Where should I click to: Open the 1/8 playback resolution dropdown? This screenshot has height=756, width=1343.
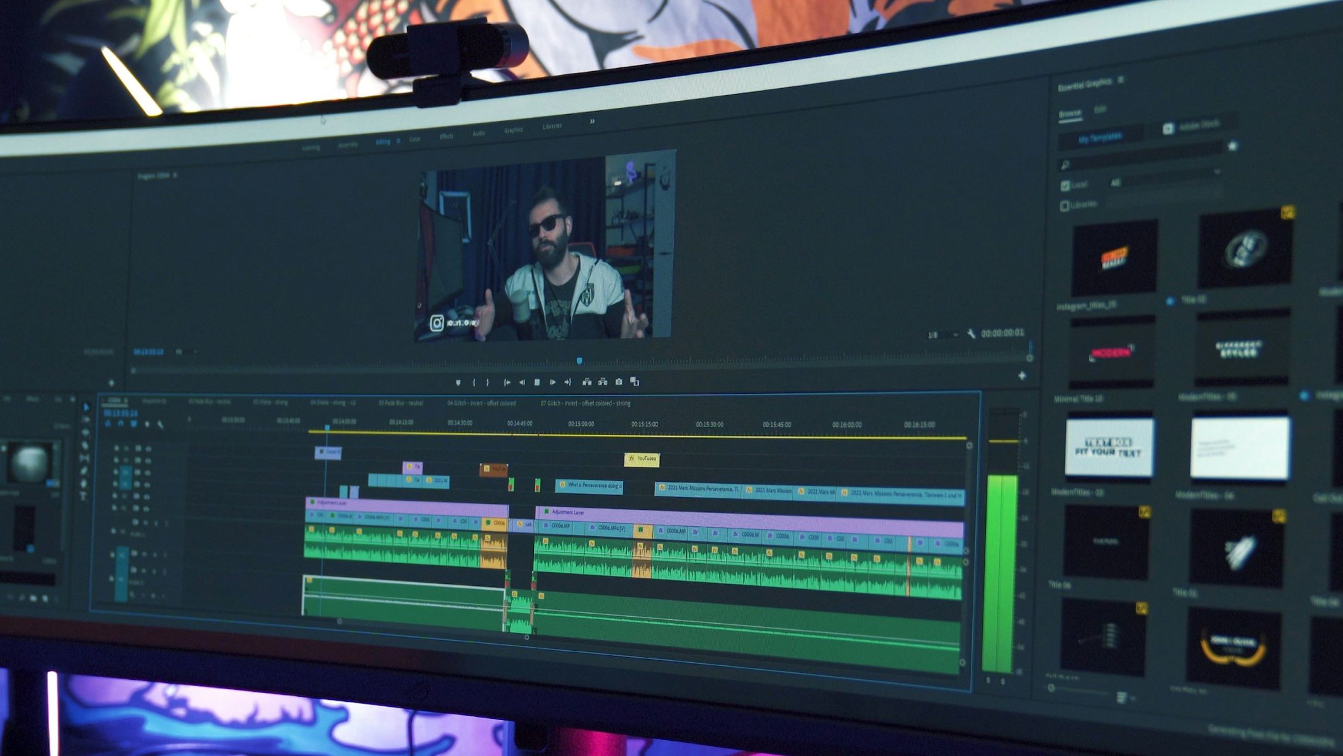[x=941, y=335]
